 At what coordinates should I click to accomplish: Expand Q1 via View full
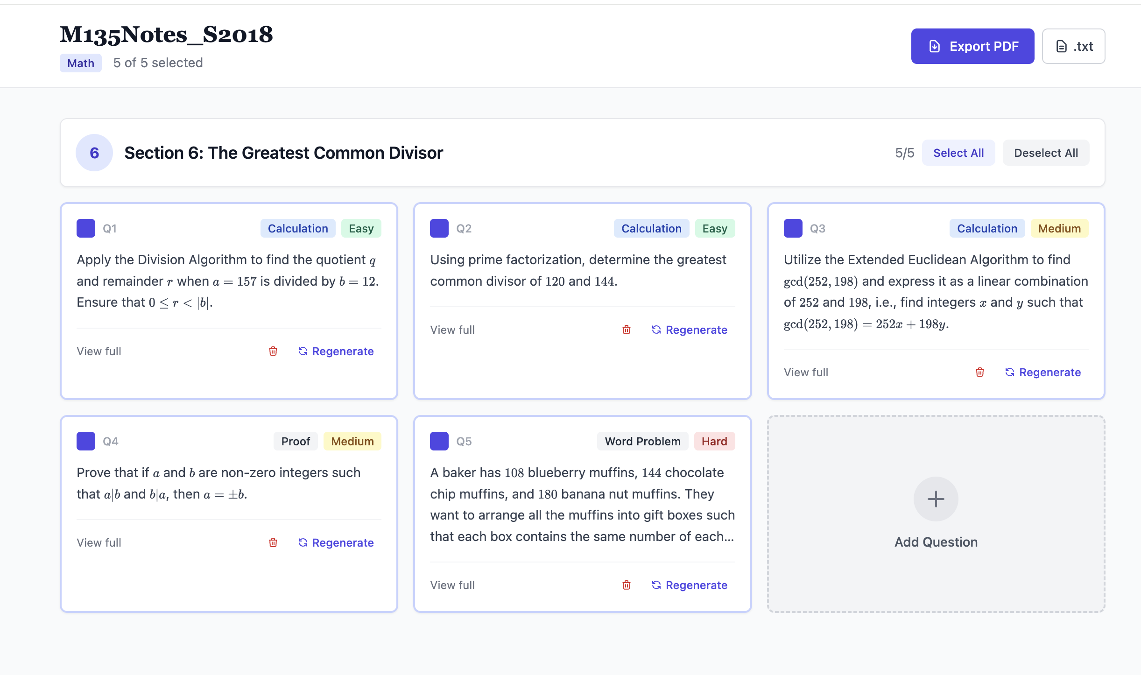(x=99, y=351)
